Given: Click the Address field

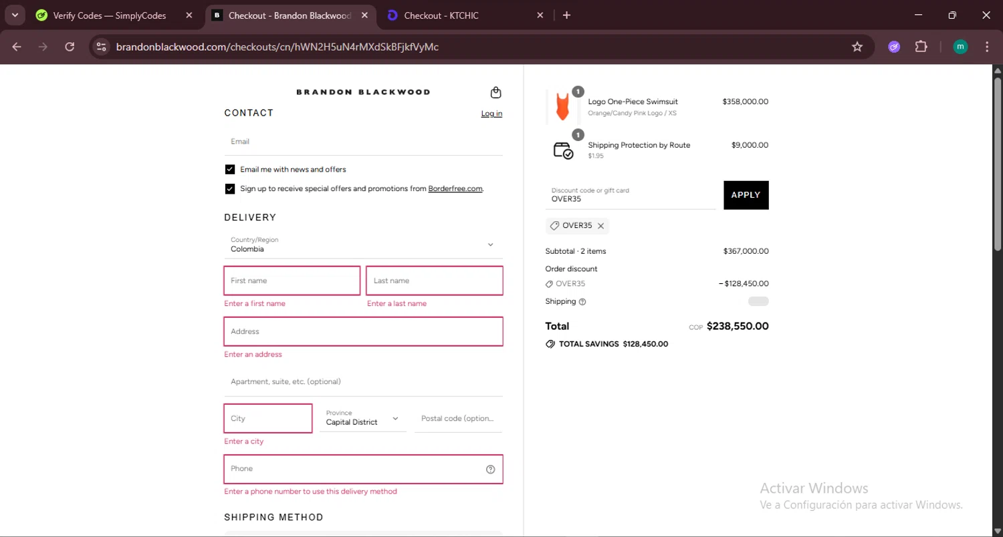Looking at the screenshot, I should pos(363,331).
